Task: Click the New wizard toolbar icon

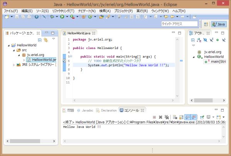Action: tap(7, 17)
